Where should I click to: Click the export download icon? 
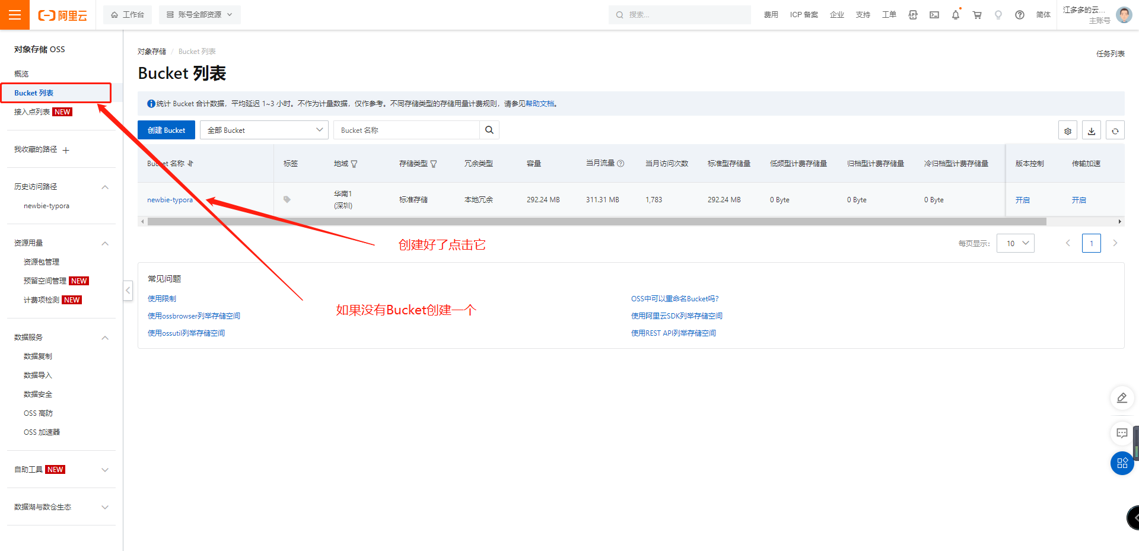point(1092,130)
